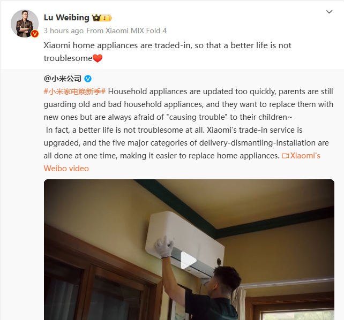Click the red heart emoji
The image size is (344, 320).
[98, 58]
